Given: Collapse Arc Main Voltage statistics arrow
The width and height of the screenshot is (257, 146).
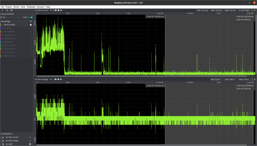Looking at the screenshot, I should click(x=255, y=80).
